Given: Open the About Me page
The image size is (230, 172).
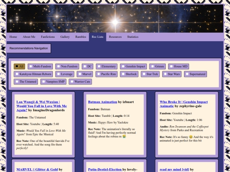Looking at the screenshot, I should tap(29, 37).
